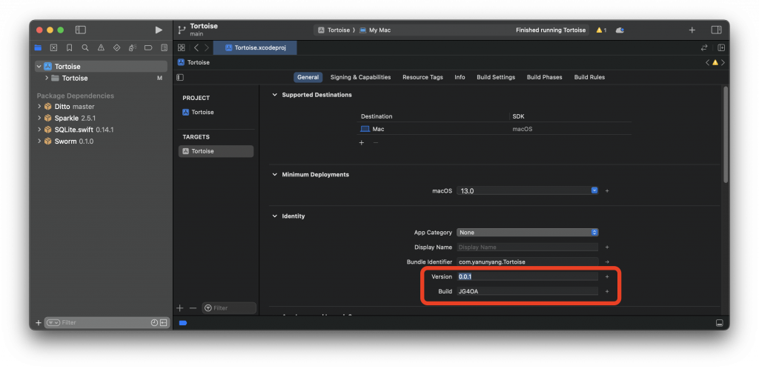759x369 pixels.
Task: Collapse the Identity section
Action: (x=274, y=216)
